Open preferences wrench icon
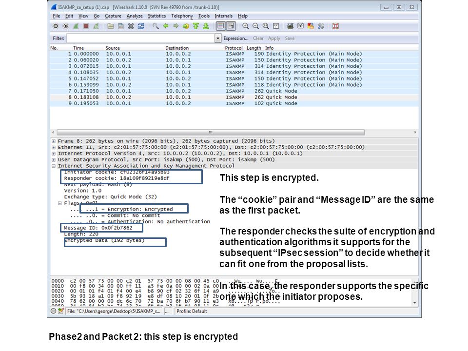Screen dimensions: 468x351 coord(321,26)
